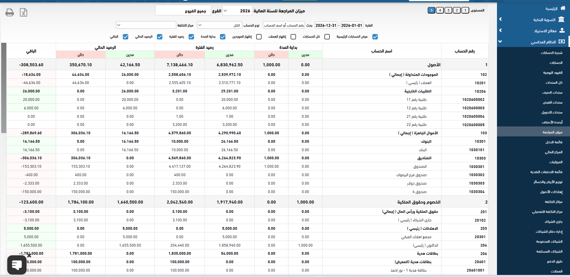
Task: Select level 5 button
Action: 431,10
